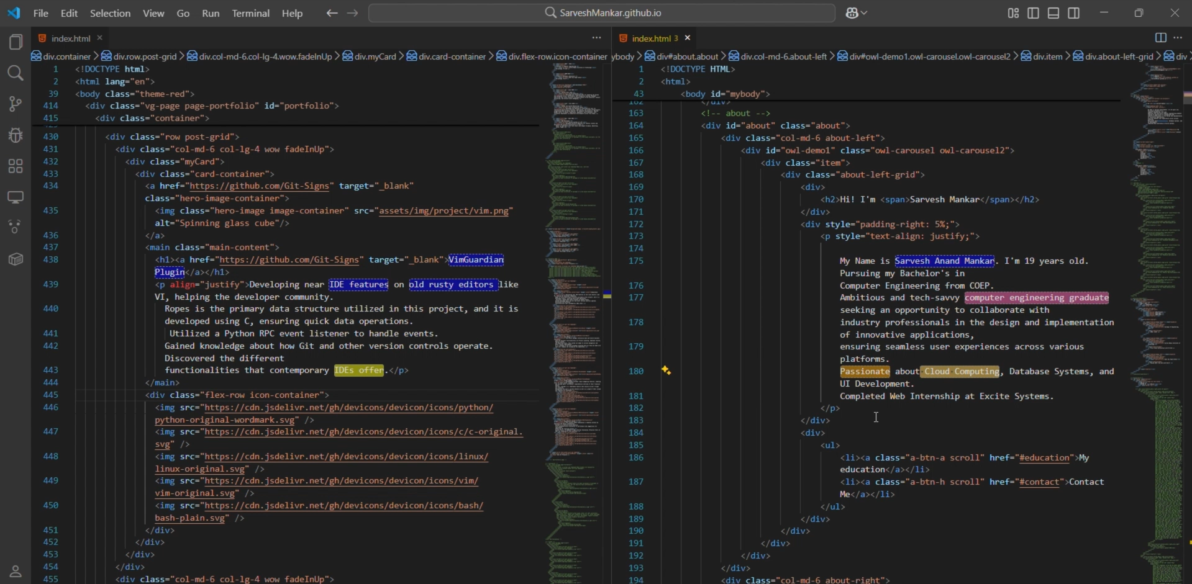Open the Edit menu
Image resolution: width=1192 pixels, height=584 pixels.
69,13
